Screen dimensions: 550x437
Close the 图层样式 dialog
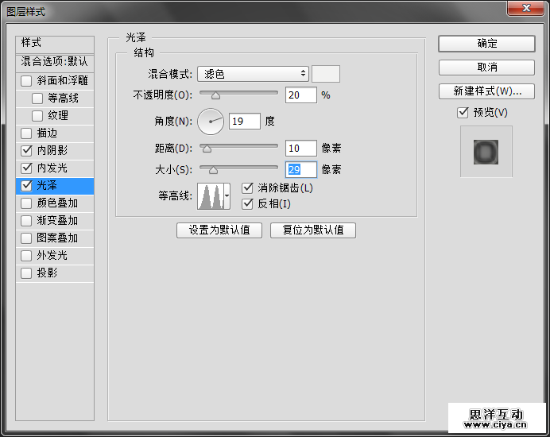coord(526,8)
